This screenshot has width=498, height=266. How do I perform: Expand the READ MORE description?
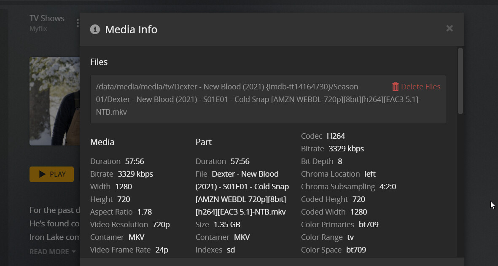click(x=52, y=252)
